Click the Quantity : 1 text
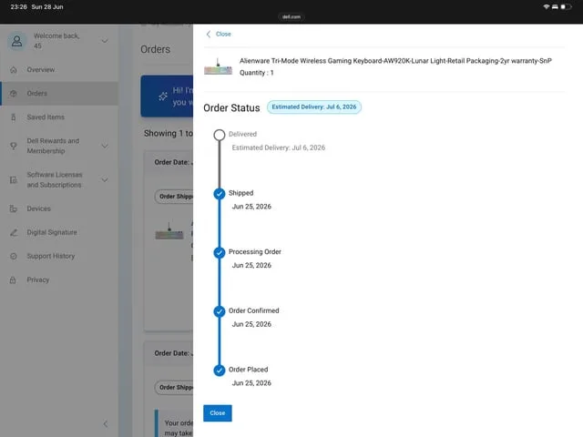Screen dimensions: 583x437 tap(257, 73)
